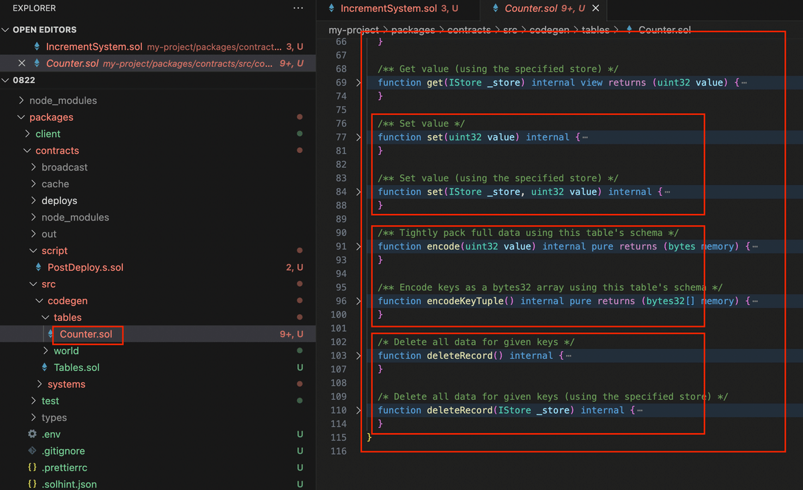
Task: Click comment 'Set value' on line 76
Action: pos(421,124)
